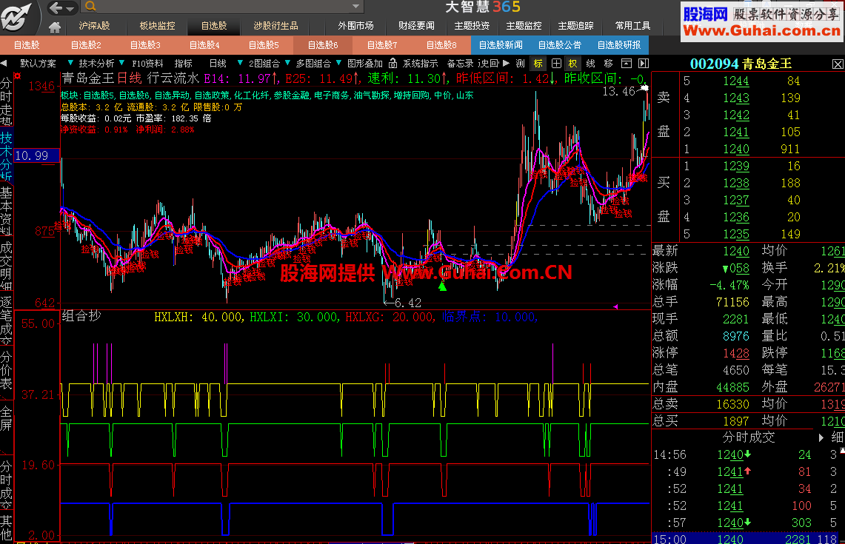845x544 pixels.
Task: Select the 涉股衍生品 menu
Action: (x=275, y=26)
